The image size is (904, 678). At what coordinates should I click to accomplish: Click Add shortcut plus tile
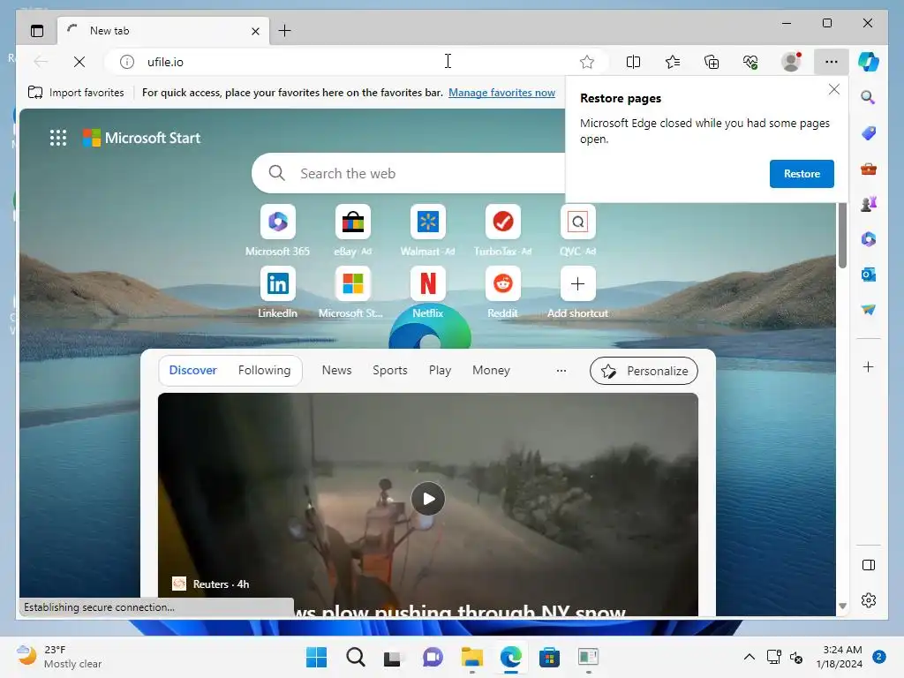(577, 283)
